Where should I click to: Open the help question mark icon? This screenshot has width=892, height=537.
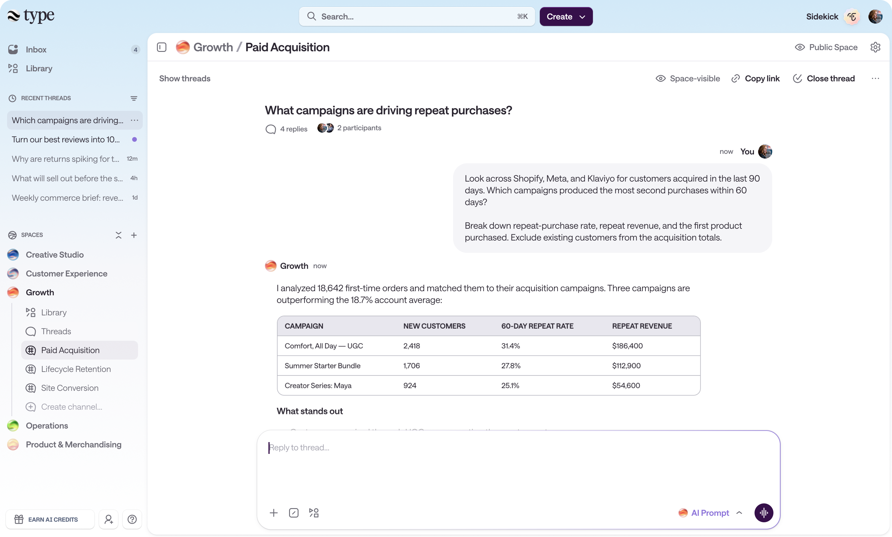(x=132, y=519)
